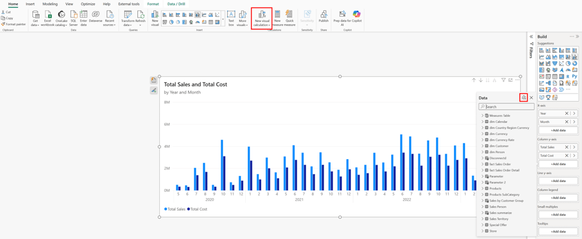582x239 pixels.
Task: Click Get data in the ribbon
Action: [x=36, y=18]
